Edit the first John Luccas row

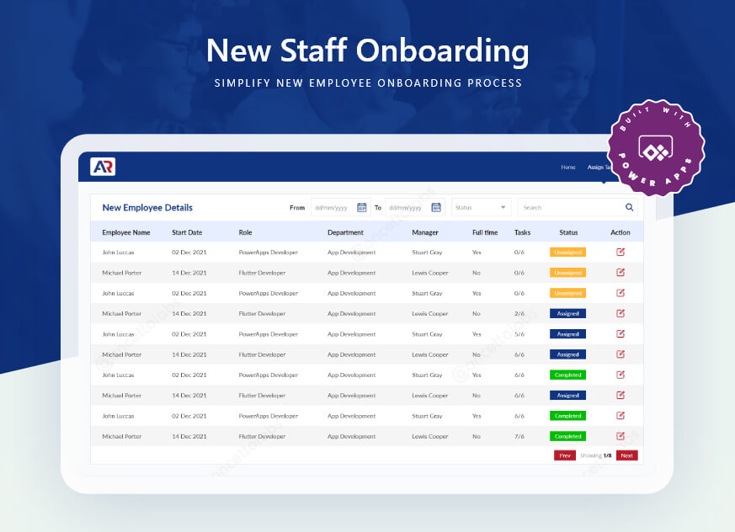(x=620, y=253)
